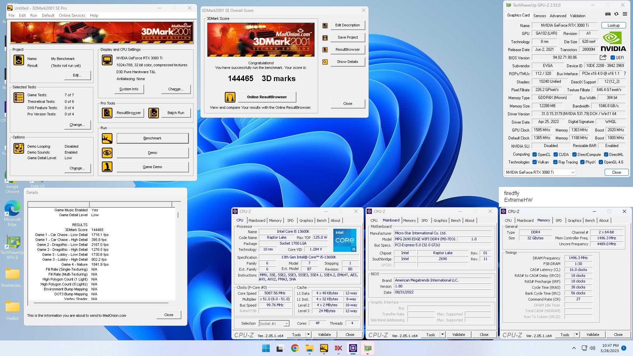Screen dimensions: 633x356
Task: Click the Show Details magnifier icon
Action: [325, 62]
